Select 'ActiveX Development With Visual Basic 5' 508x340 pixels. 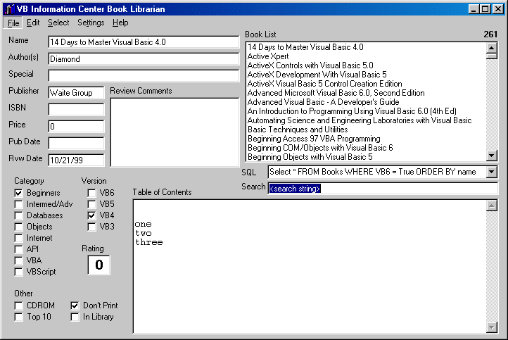366,75
